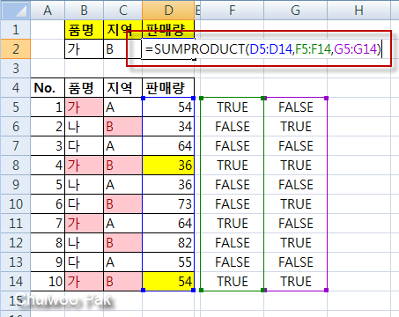The image size is (399, 317).
Task: Click into the SUMPRODUCT formula editing cell
Action: coord(262,49)
